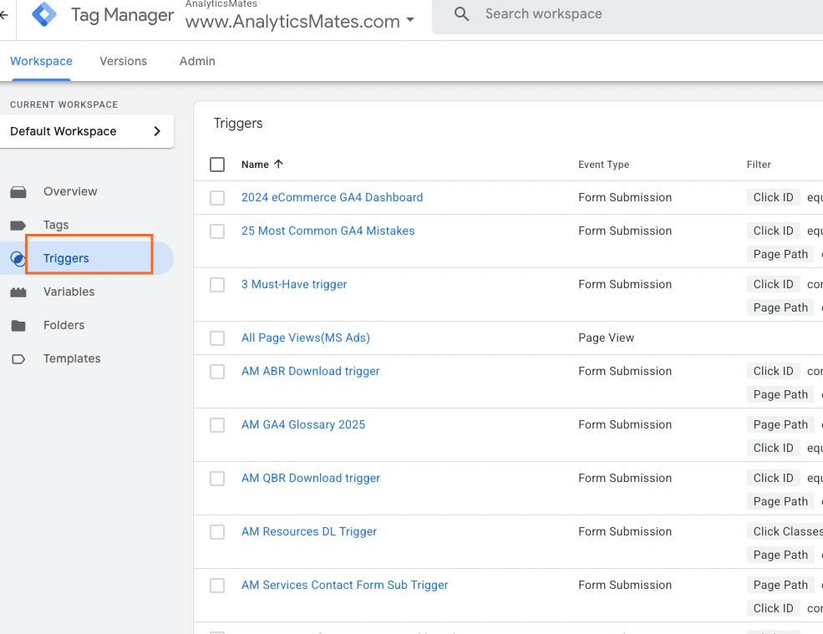
Task: Click Click ID filter chip in 2024 eCommerce row
Action: point(773,197)
